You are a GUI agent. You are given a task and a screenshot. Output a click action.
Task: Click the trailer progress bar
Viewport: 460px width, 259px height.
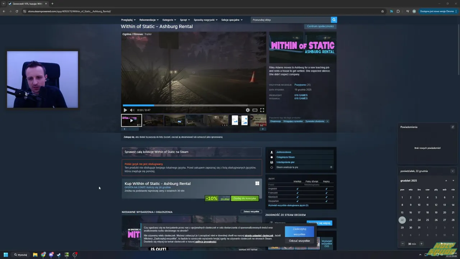[193, 105]
